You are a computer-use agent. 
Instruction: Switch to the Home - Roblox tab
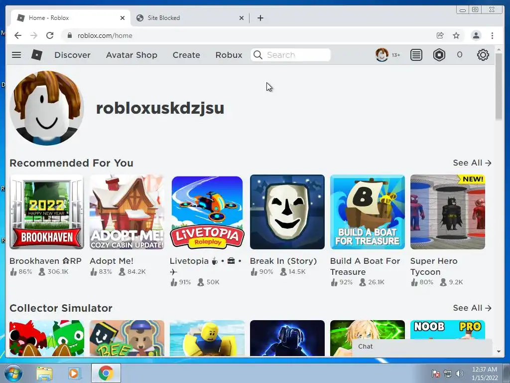[x=70, y=18]
